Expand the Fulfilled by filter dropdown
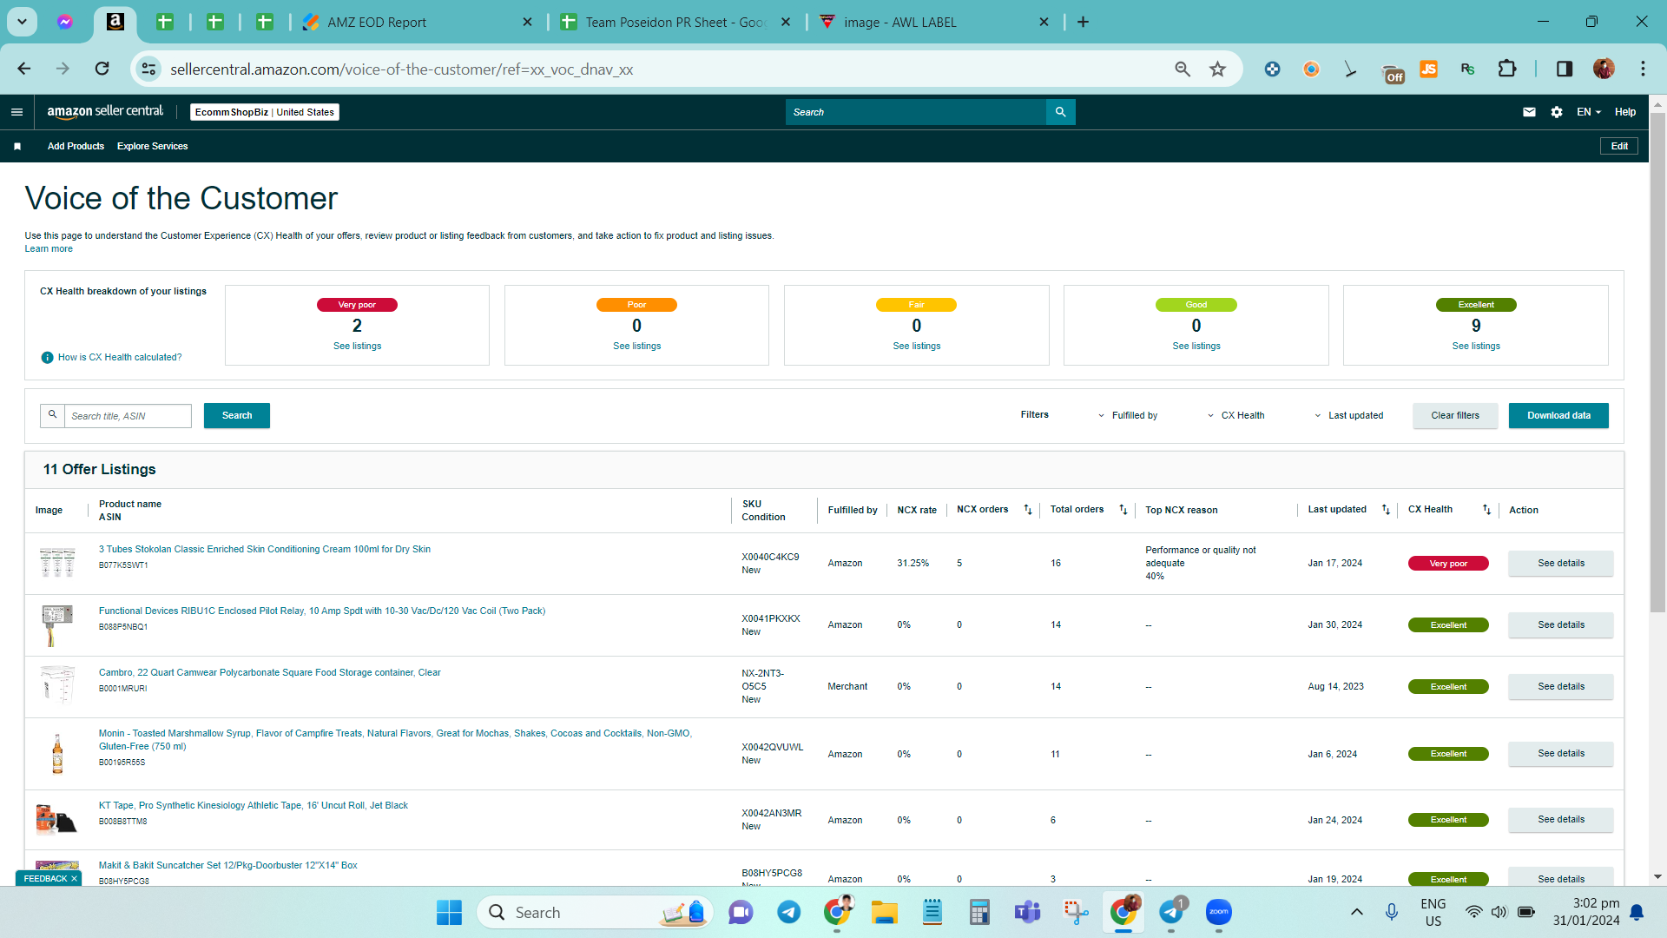1667x938 pixels. click(x=1127, y=416)
